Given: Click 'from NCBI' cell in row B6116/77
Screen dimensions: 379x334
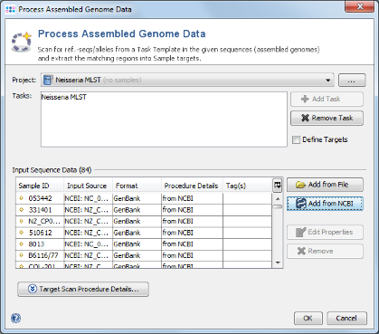Looking at the screenshot, I should tap(192, 255).
